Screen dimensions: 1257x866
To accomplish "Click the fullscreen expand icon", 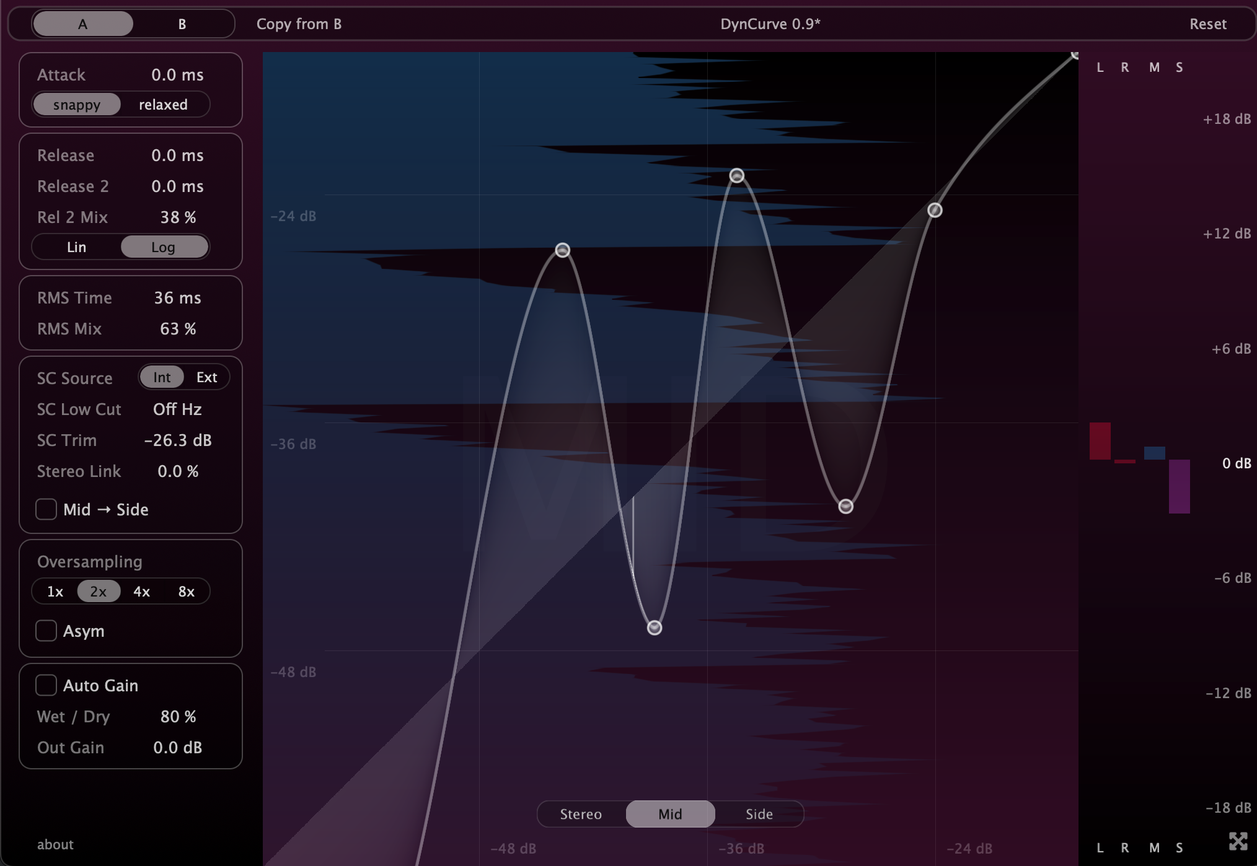I will pos(1238,841).
